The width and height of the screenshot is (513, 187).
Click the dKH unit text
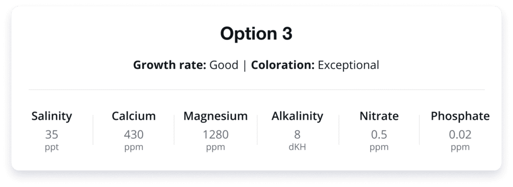pos(298,147)
